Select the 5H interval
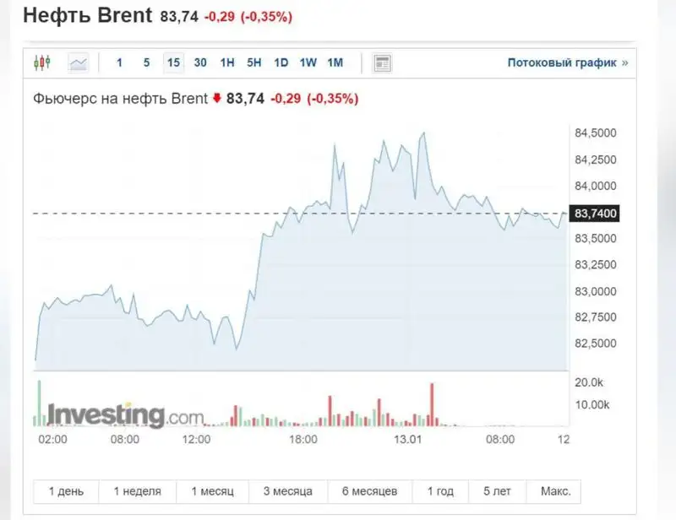676x520 pixels. click(x=254, y=62)
